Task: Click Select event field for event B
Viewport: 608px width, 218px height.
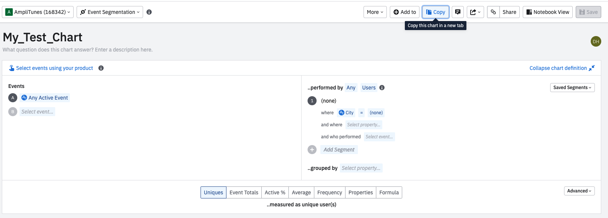Action: point(37,112)
